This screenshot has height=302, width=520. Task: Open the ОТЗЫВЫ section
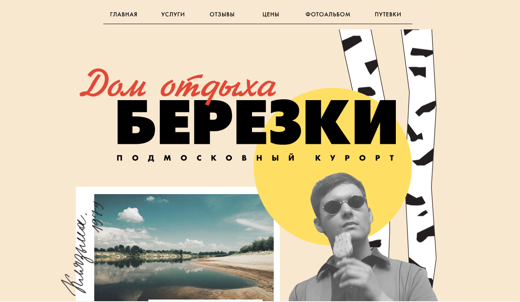pyautogui.click(x=222, y=15)
